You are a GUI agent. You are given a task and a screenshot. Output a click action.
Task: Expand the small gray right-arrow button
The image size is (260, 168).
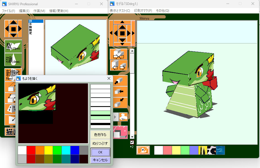[x=115, y=117]
